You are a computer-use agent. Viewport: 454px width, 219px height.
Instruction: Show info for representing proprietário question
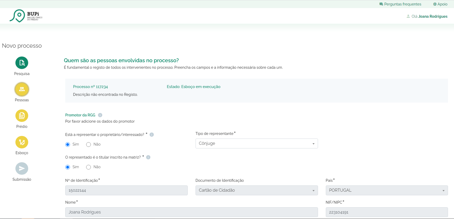point(152,135)
